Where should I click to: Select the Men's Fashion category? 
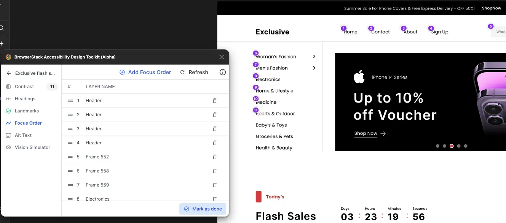pos(272,68)
